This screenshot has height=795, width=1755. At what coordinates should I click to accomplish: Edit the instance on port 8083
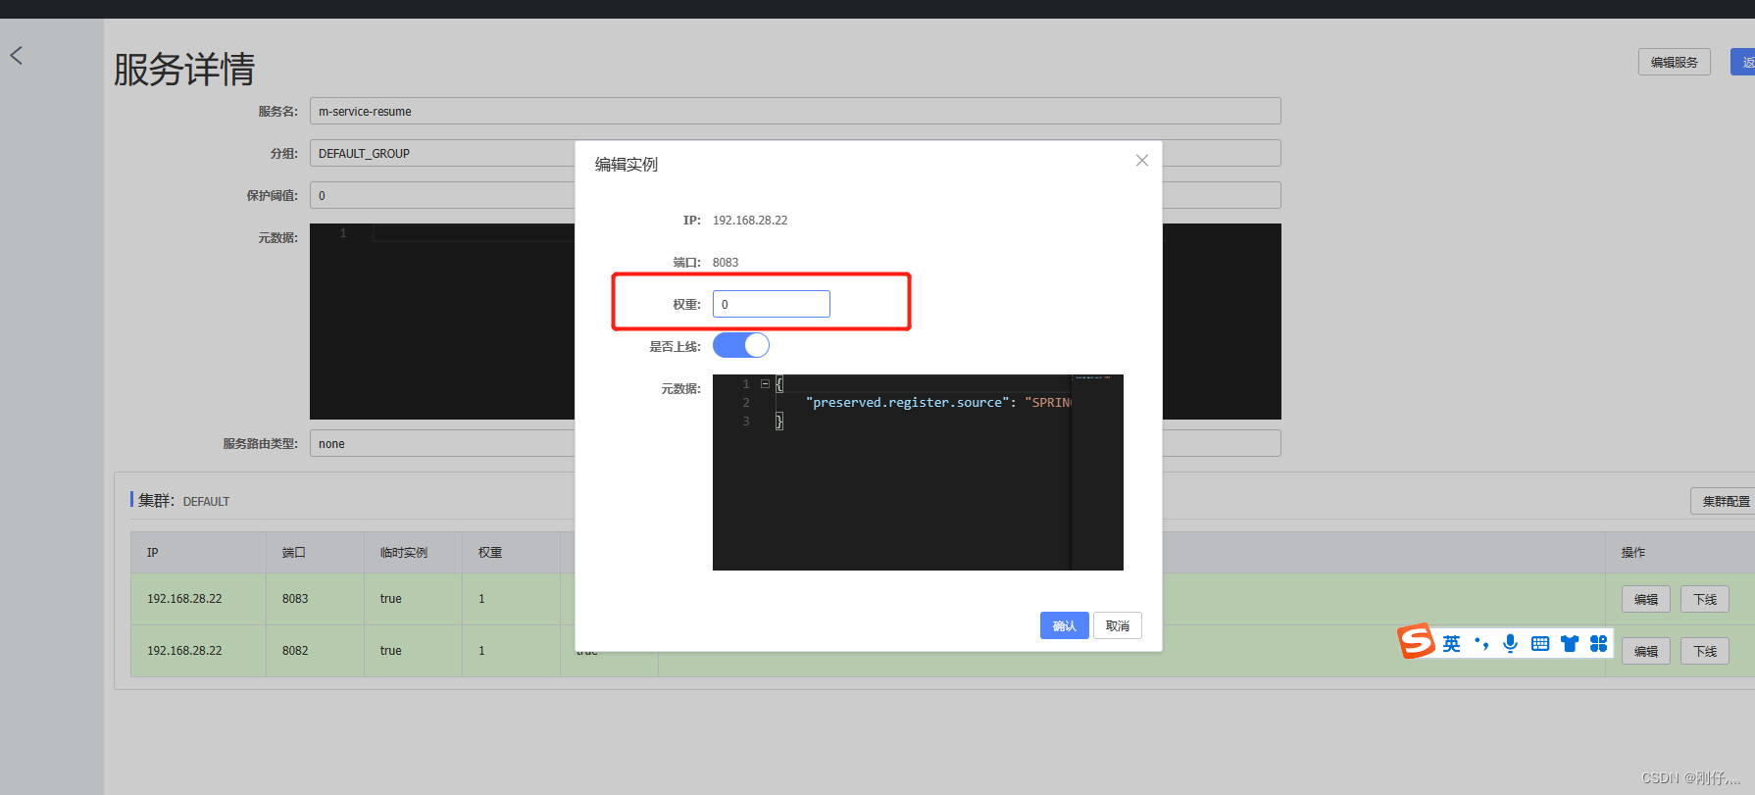click(1645, 599)
